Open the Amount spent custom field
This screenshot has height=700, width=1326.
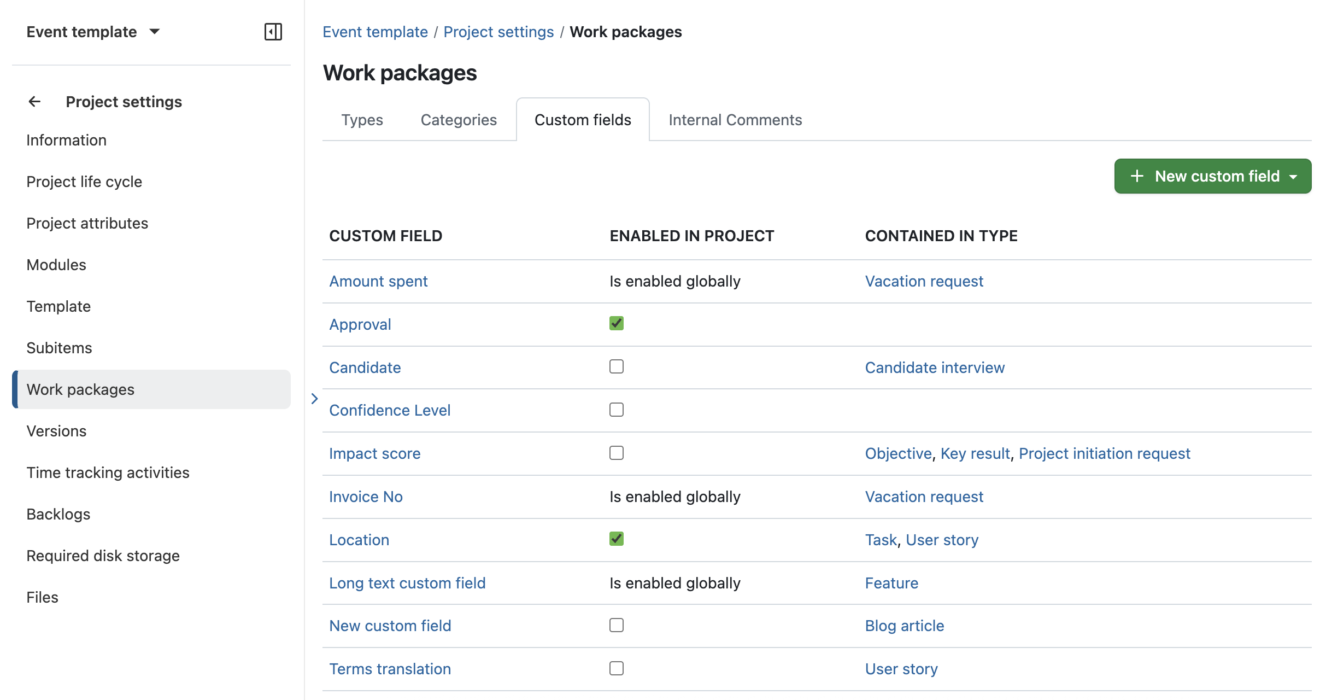pyautogui.click(x=378, y=281)
